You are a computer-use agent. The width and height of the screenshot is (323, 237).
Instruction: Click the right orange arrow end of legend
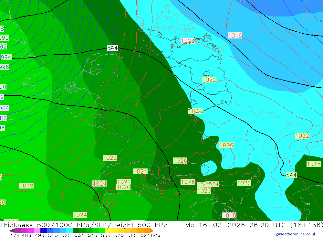click(151, 231)
